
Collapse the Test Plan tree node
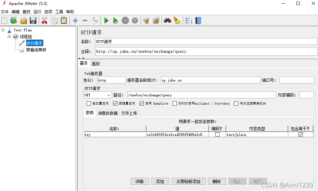pos(3,30)
